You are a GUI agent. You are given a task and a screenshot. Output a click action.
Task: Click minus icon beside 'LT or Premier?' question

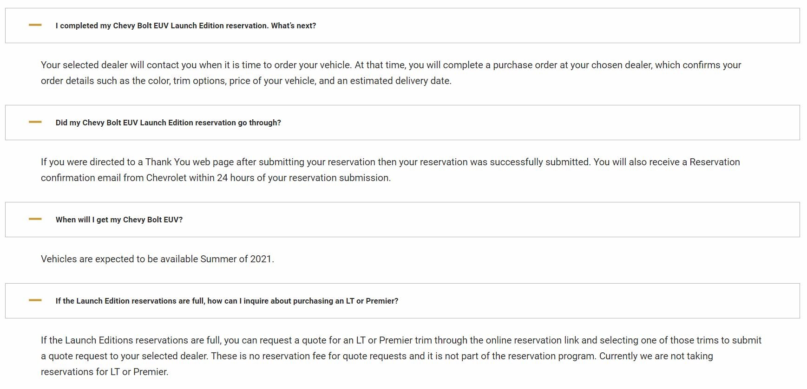click(35, 300)
